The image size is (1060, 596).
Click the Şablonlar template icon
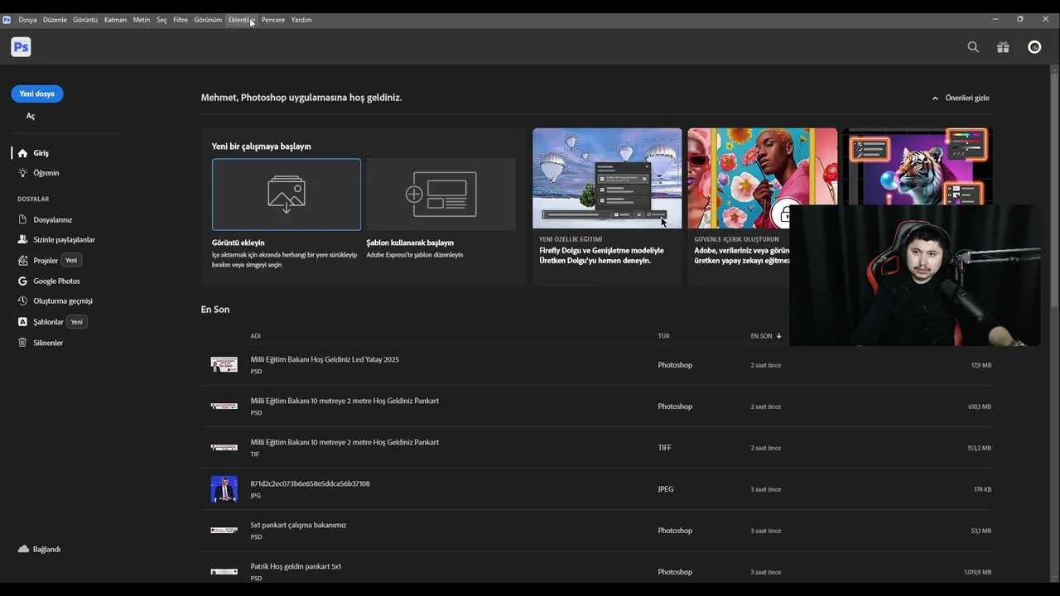coord(23,321)
